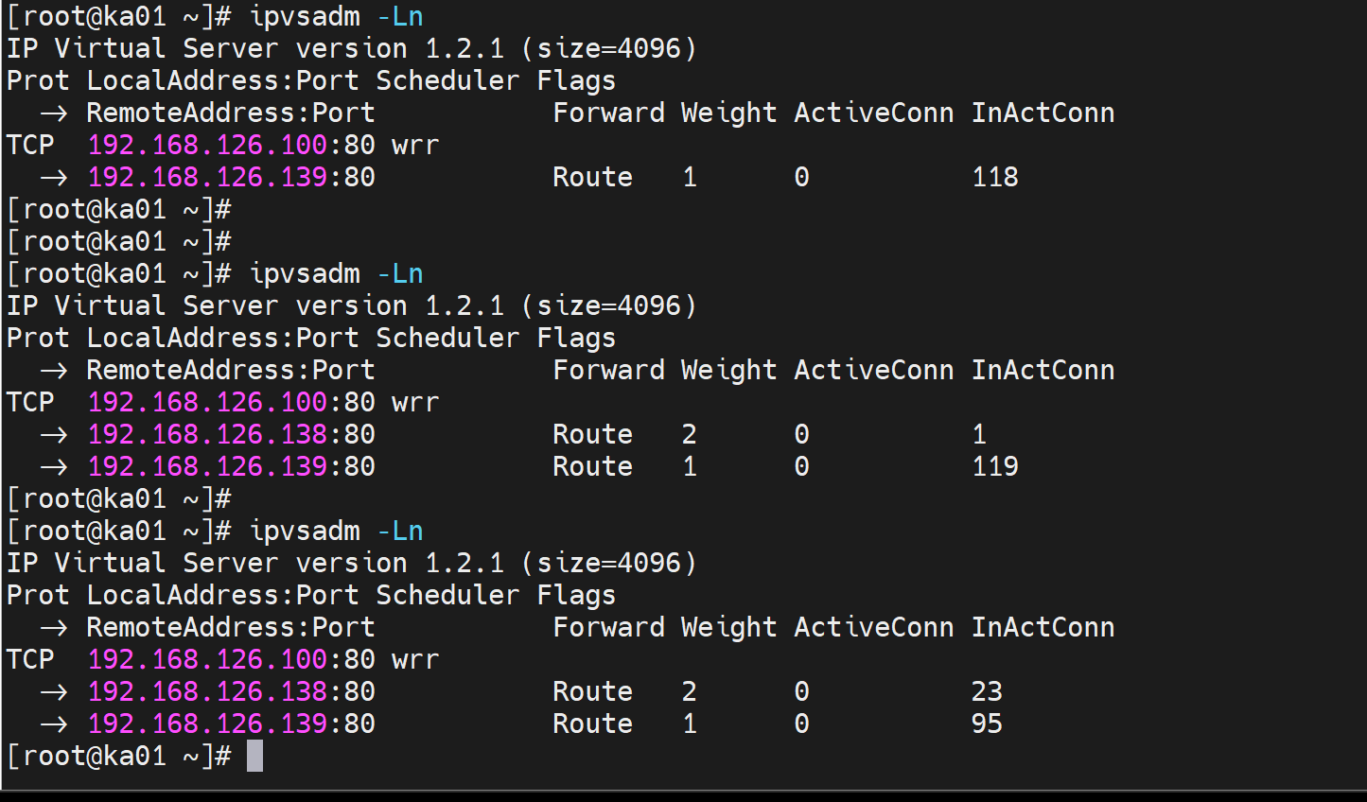This screenshot has width=1367, height=802.
Task: Click 192.168.126.139 in the first command output
Action: click(x=207, y=177)
